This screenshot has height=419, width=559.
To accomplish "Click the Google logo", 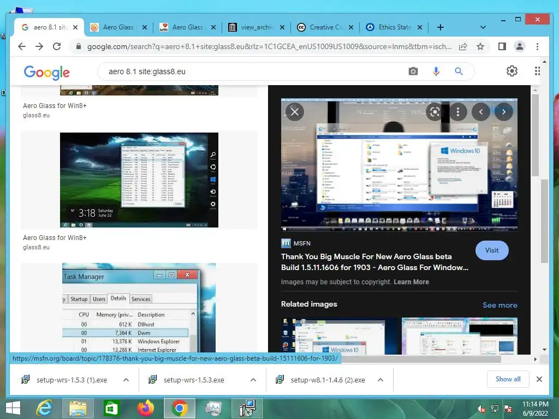I will click(x=47, y=73).
